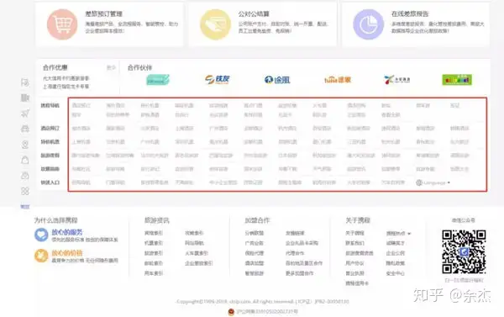Select the airplane icon in left sidebar
Screen dimensions: 504x317
pos(25,114)
